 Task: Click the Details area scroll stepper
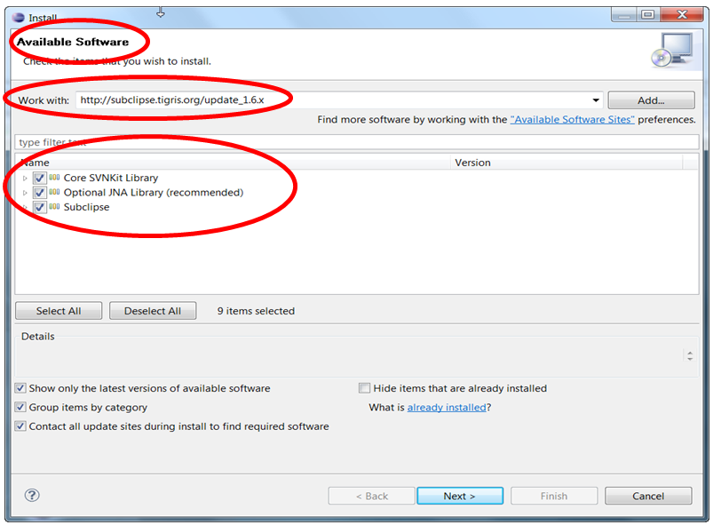690,355
